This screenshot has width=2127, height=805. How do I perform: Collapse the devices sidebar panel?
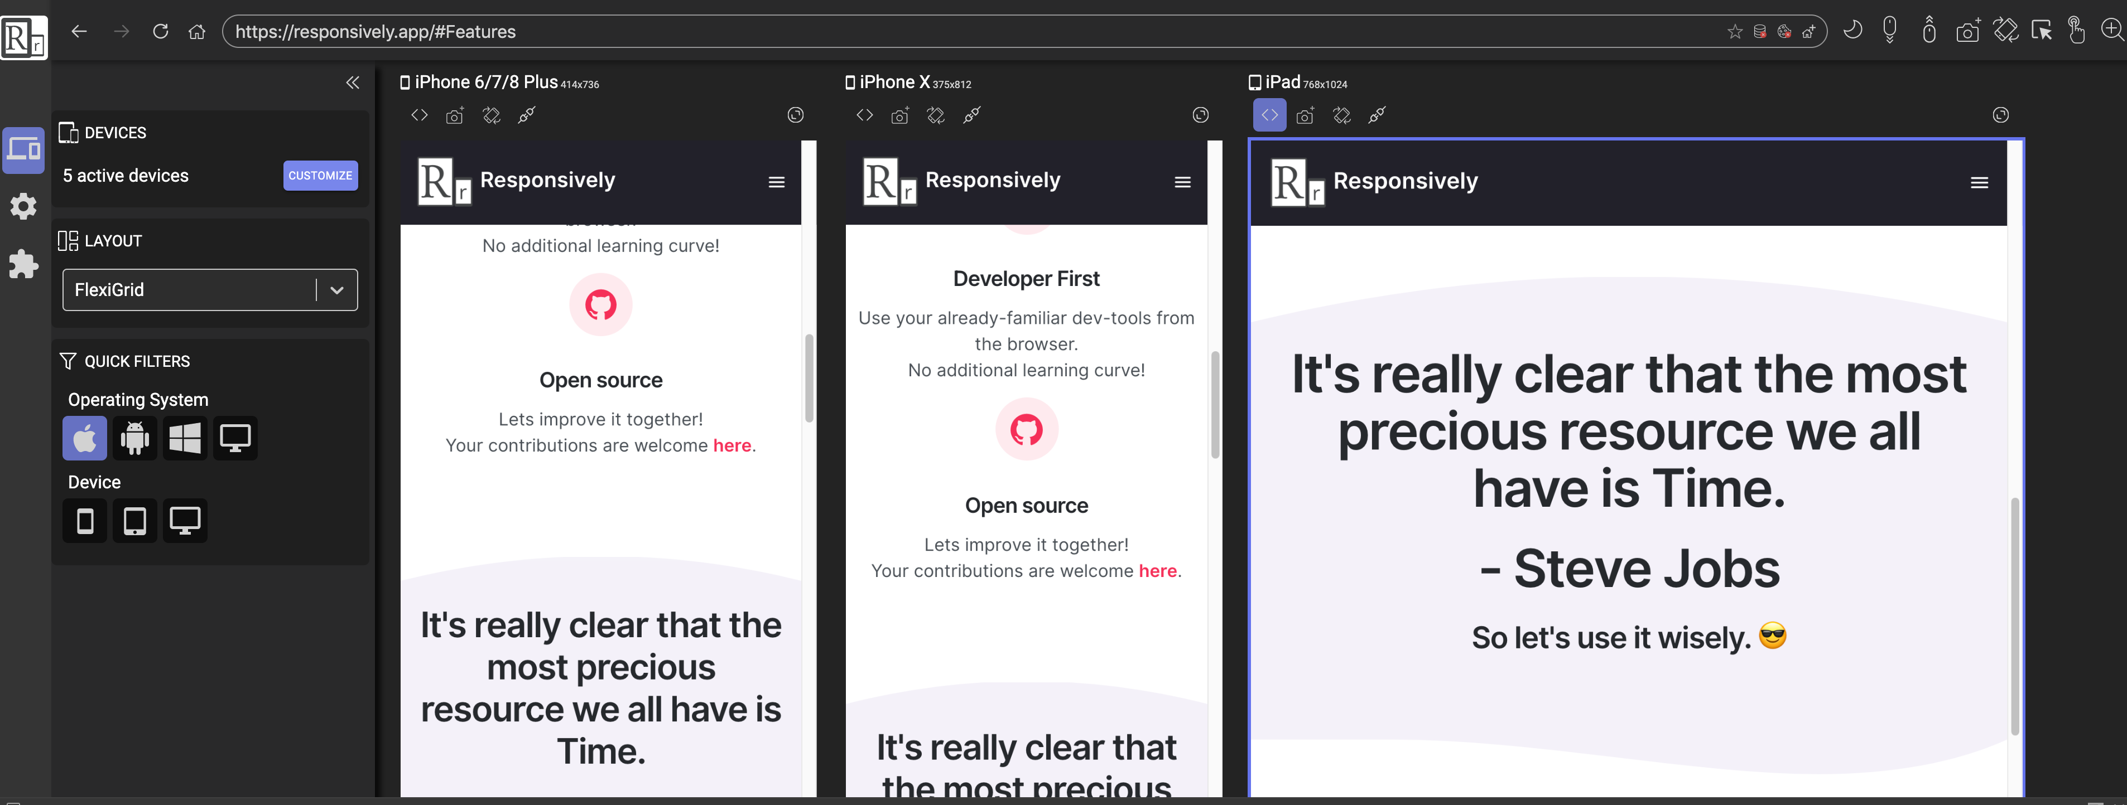click(353, 83)
